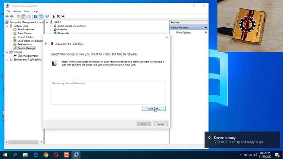Viewport: 283px width, 159px height.
Task: Click Scan for hardware changes monitor icon
Action: coord(47,17)
